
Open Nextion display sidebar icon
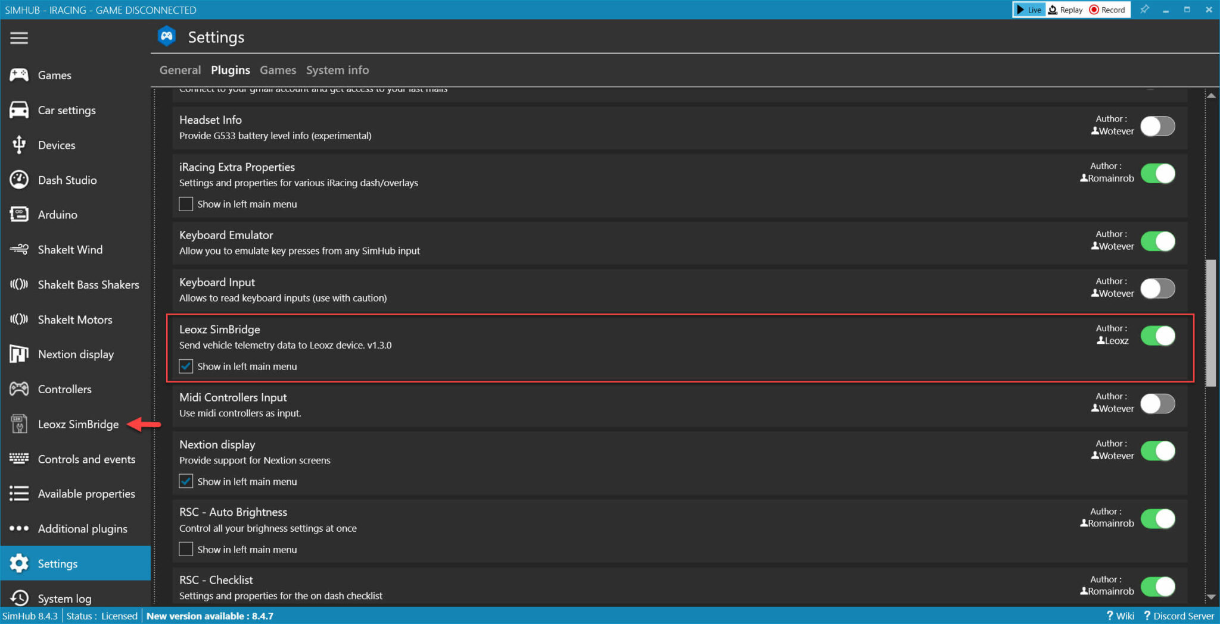tap(19, 354)
